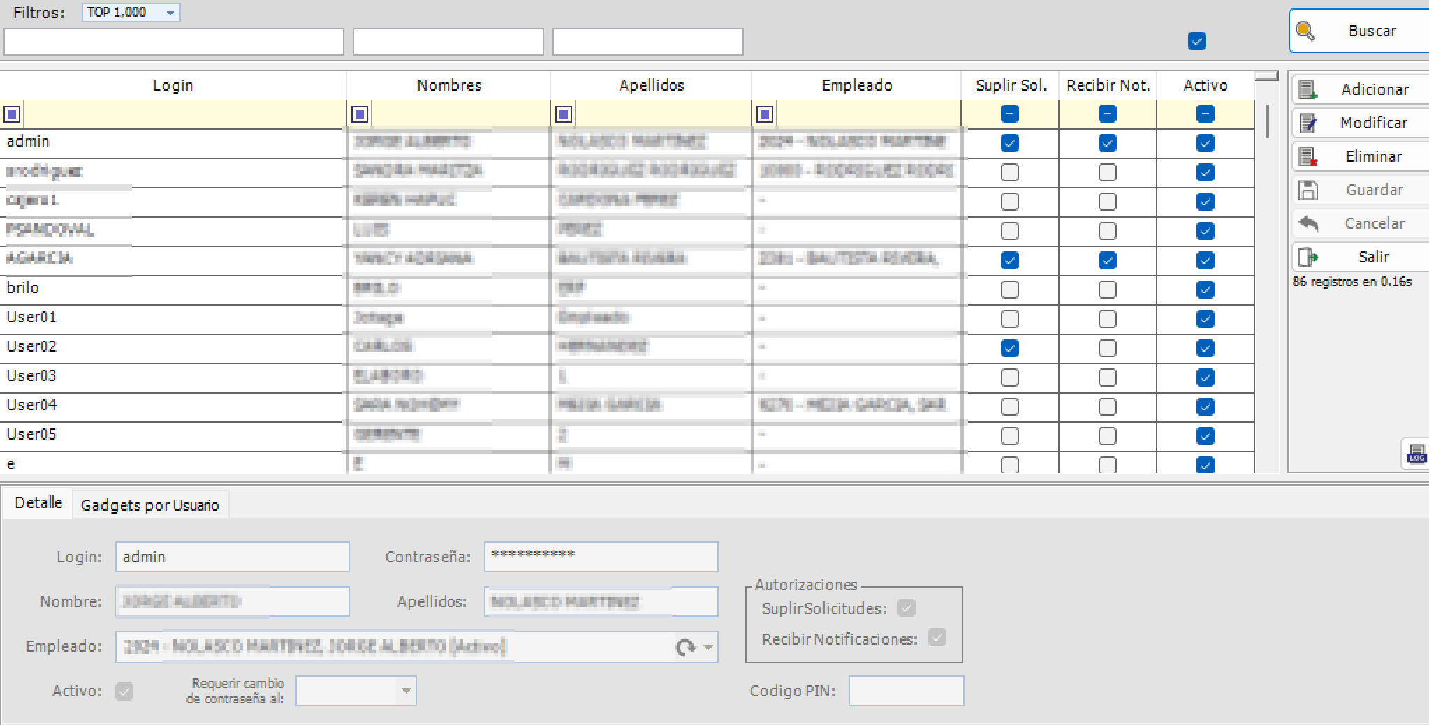Uncheck the checkbox left of the Buscar button
Viewport: 1429px width, 725px height.
(1197, 41)
